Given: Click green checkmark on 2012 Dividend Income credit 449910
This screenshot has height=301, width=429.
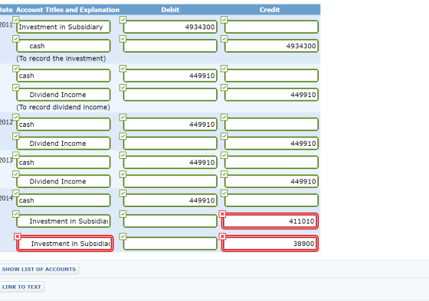Looking at the screenshot, I should click(224, 136).
